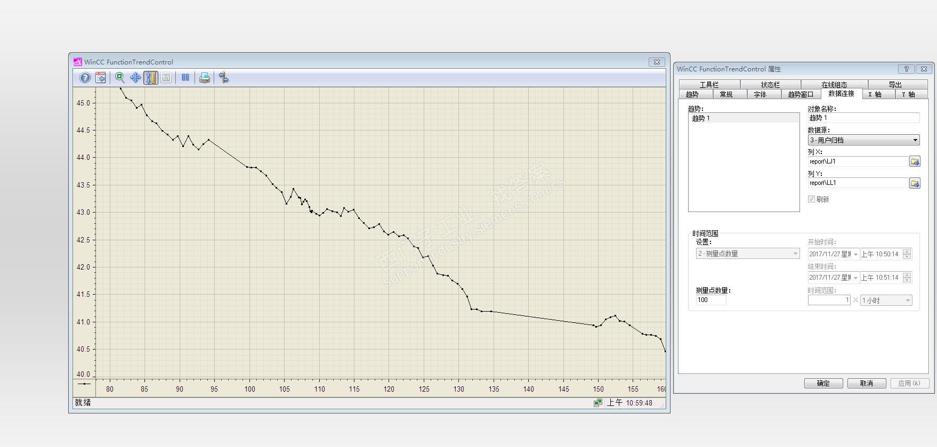Confirm with the 确定 button
Screen dimensions: 937x447
(x=823, y=384)
